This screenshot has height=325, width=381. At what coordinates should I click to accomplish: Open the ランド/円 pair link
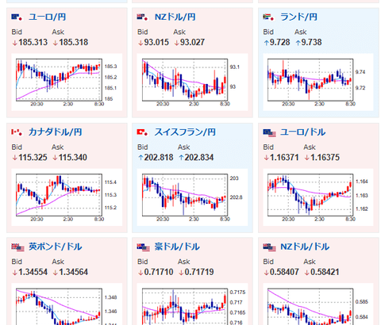click(x=298, y=17)
